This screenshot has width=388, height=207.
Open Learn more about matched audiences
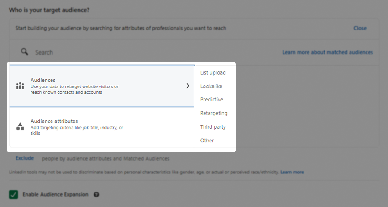(x=328, y=52)
